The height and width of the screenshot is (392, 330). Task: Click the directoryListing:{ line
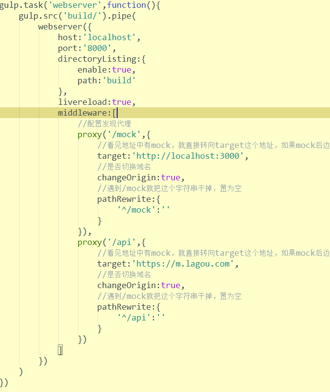tap(102, 59)
